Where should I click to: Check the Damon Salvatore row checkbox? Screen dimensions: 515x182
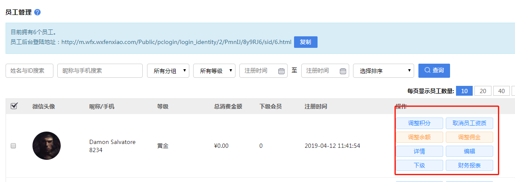coord(13,146)
